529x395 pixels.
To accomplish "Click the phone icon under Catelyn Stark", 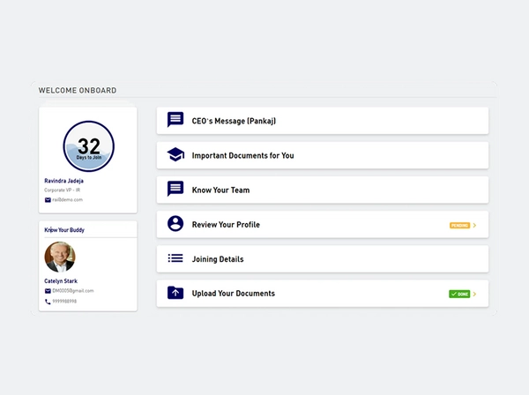I will click(48, 302).
